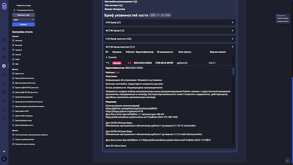The width and height of the screenshot is (293, 165).
Task: Toggle Бриф по БДУ ФСТЭК для хоста
Action: point(13,87)
